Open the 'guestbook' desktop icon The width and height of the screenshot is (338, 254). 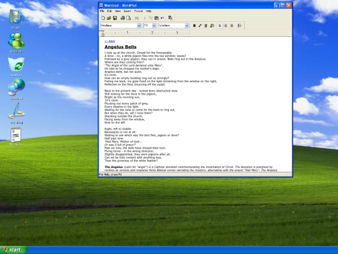(x=16, y=89)
